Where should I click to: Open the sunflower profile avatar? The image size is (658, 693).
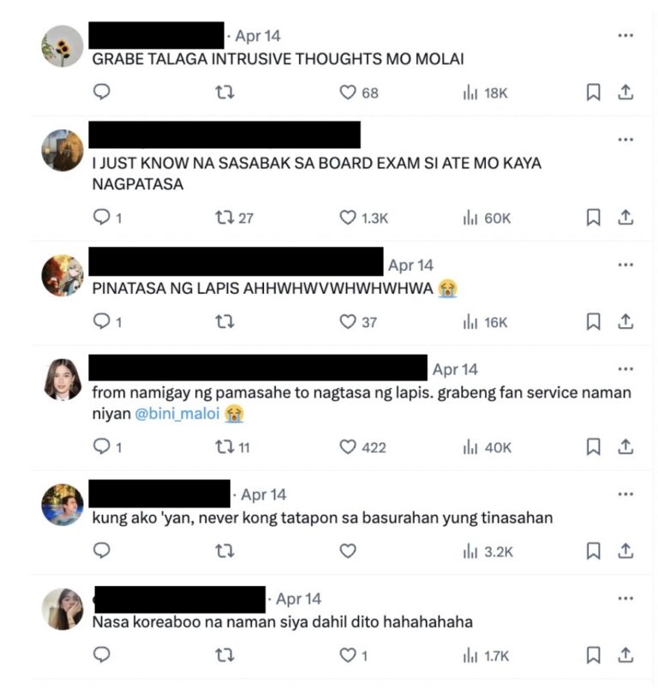click(63, 46)
